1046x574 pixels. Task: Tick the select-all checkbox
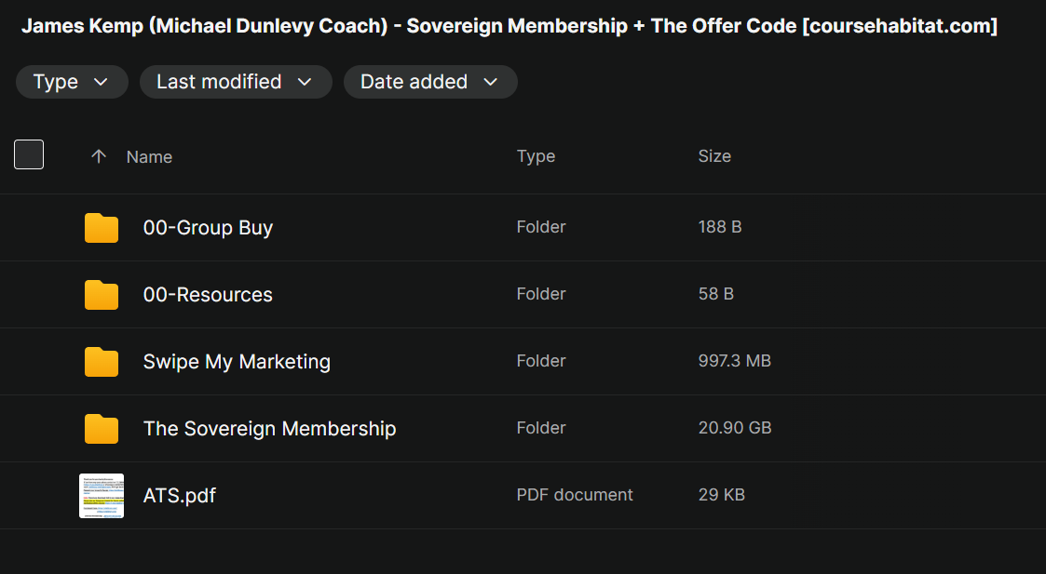tap(29, 154)
